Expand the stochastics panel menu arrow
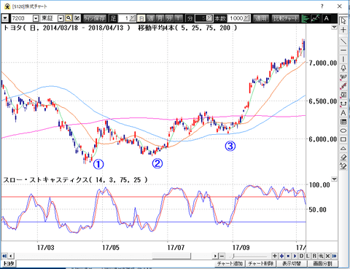Screen dimensions: 350x269 [335, 179]
